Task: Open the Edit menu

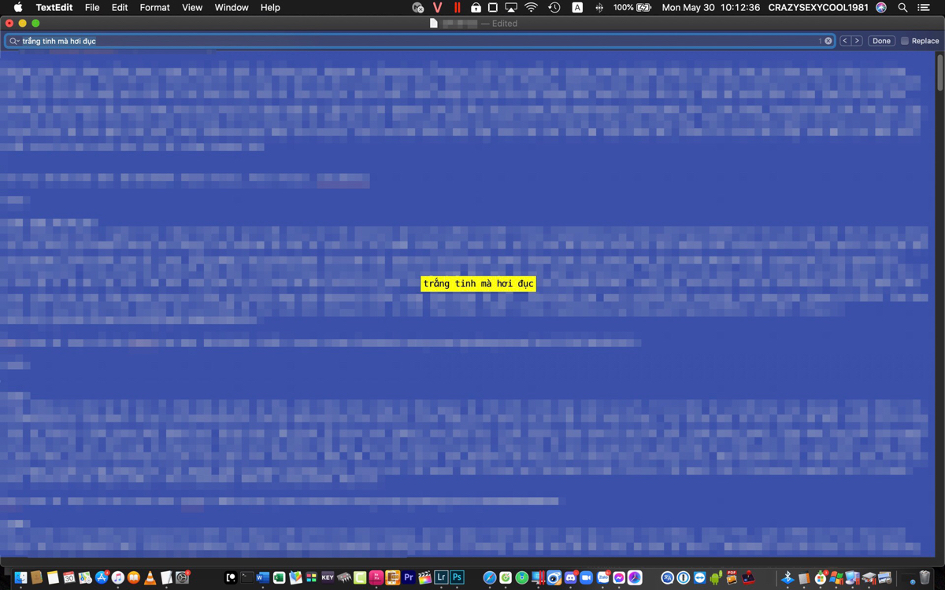Action: pyautogui.click(x=120, y=7)
